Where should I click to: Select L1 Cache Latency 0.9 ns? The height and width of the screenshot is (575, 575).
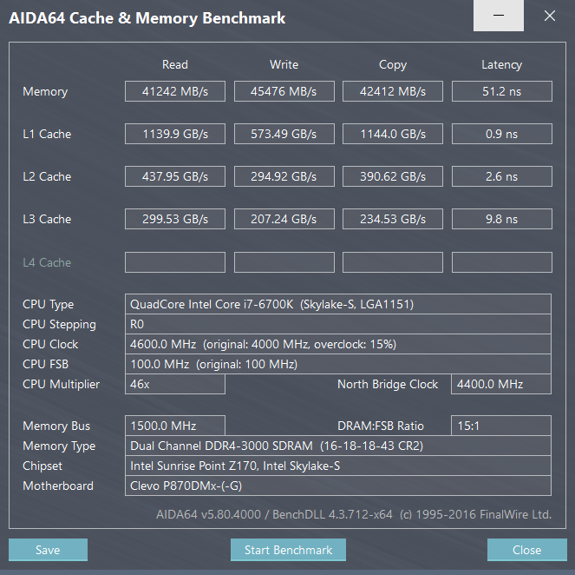click(x=502, y=134)
